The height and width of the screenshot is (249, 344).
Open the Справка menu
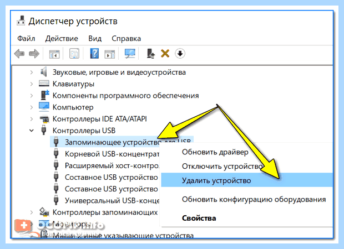click(126, 39)
